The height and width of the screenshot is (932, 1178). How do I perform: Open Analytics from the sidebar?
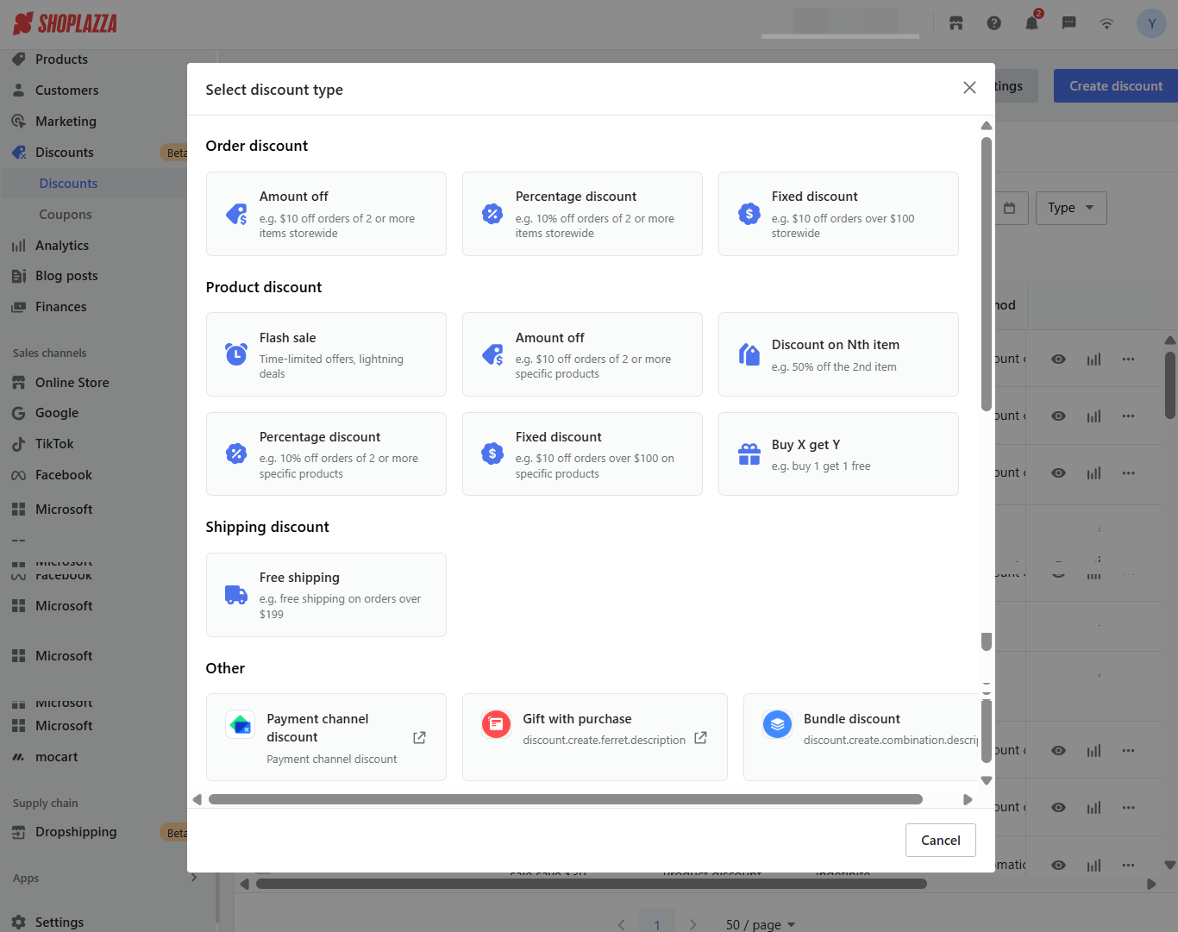point(62,246)
